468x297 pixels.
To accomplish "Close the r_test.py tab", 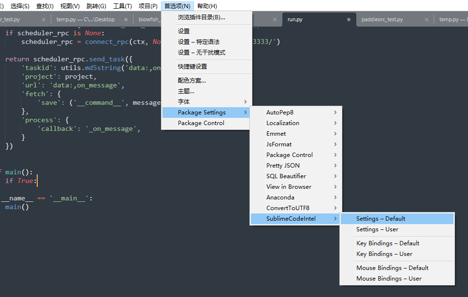I will (44, 19).
